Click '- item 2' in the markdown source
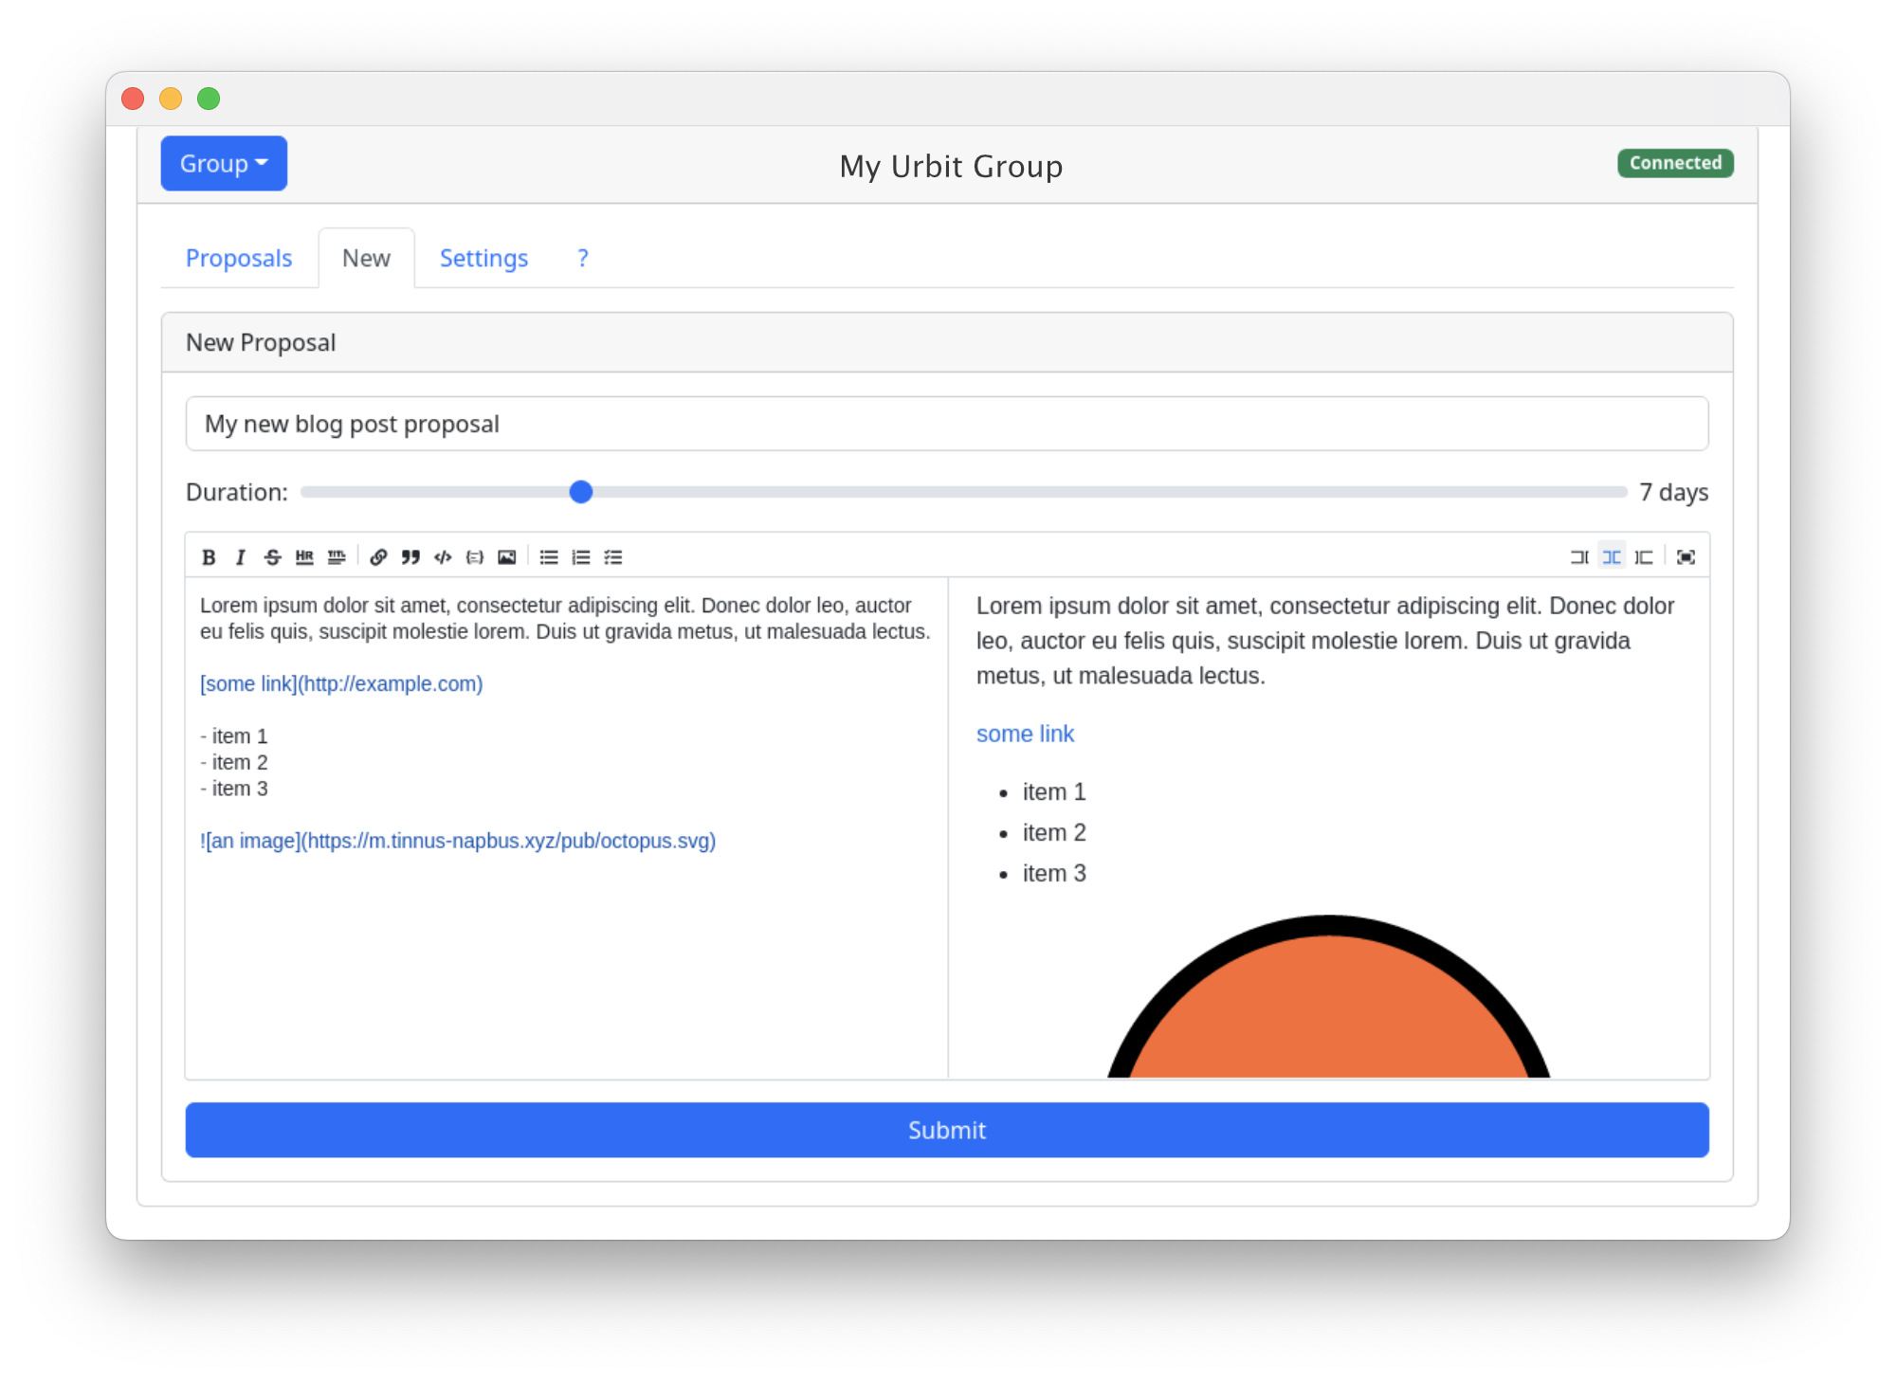Image resolution: width=1896 pixels, height=1380 pixels. tap(234, 762)
